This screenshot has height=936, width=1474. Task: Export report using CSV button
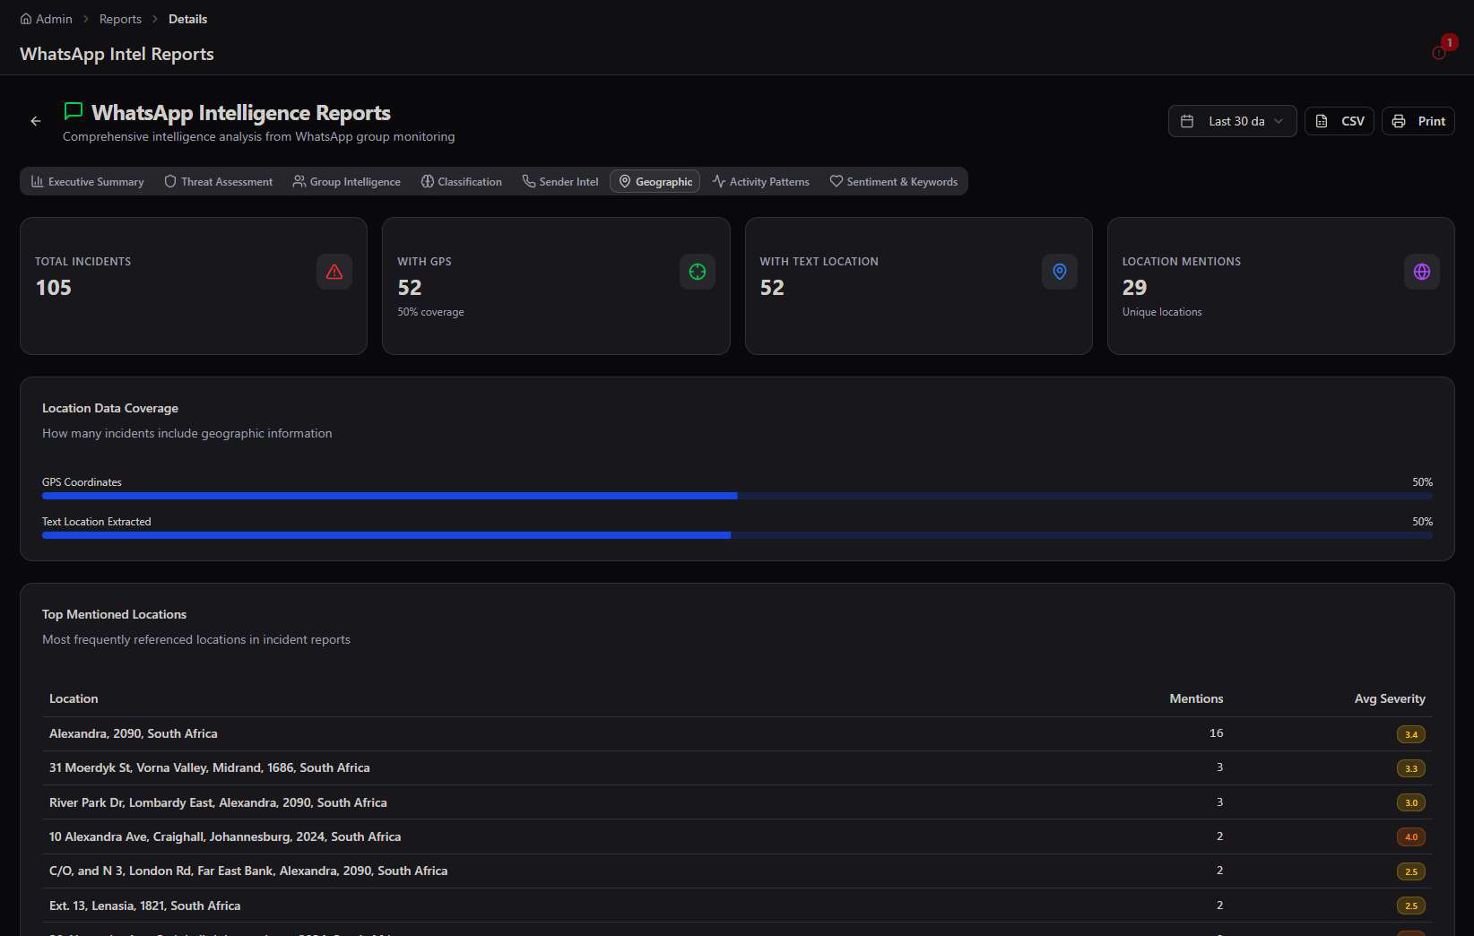1340,121
